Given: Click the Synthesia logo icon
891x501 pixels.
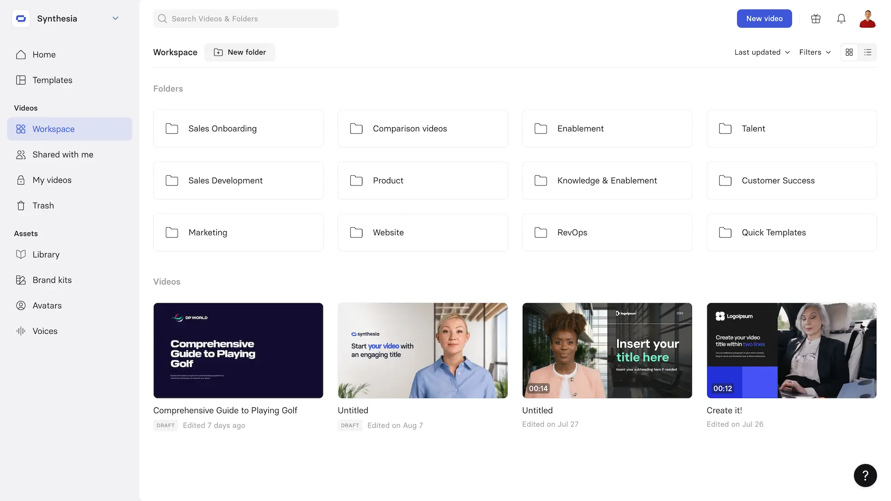Looking at the screenshot, I should pos(21,19).
